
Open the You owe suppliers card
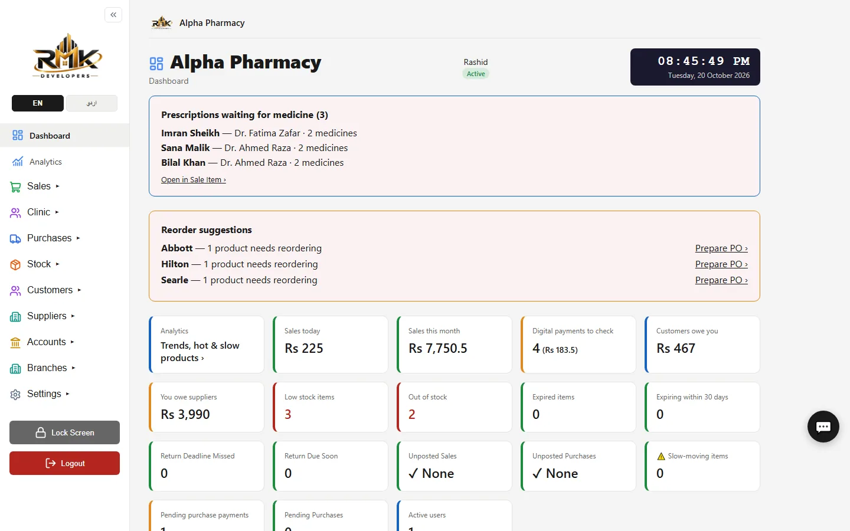[207, 407]
